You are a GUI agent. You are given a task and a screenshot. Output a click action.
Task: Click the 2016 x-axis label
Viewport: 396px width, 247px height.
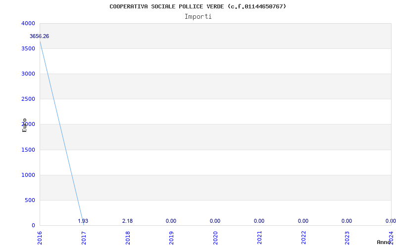point(40,238)
